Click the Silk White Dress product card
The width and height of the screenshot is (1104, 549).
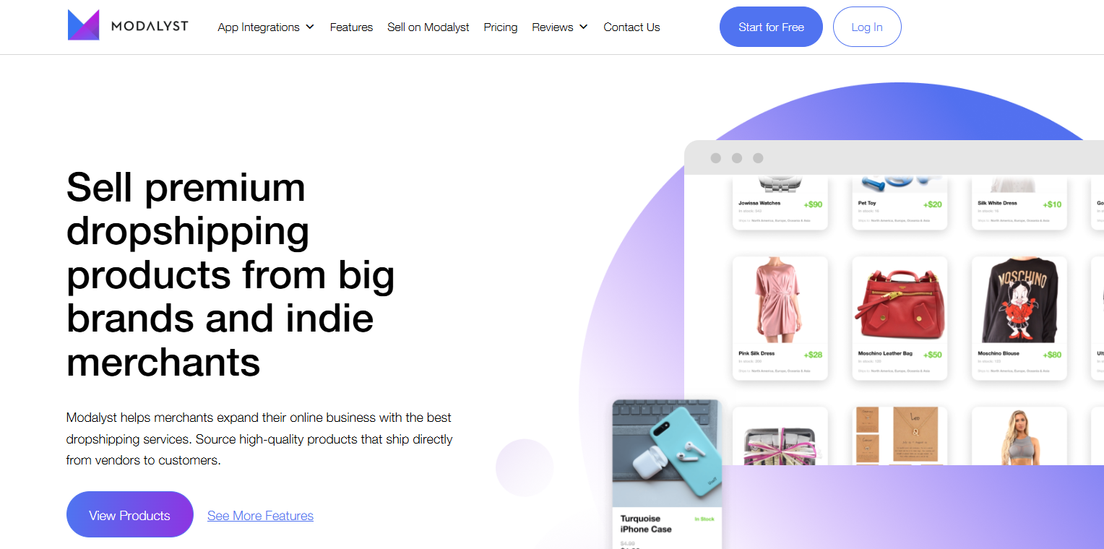pyautogui.click(x=1019, y=203)
